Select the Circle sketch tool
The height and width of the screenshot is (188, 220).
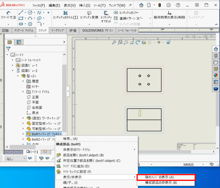[30, 12]
